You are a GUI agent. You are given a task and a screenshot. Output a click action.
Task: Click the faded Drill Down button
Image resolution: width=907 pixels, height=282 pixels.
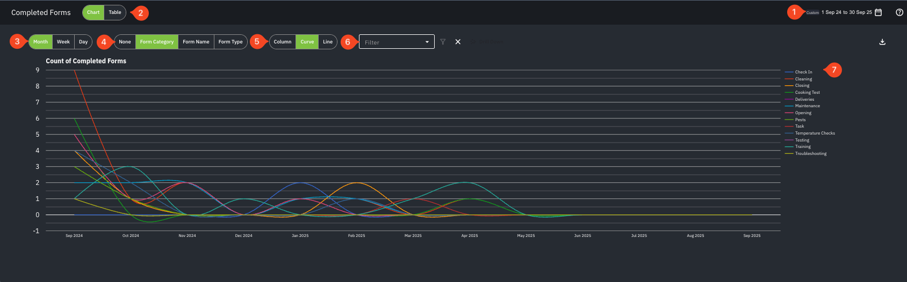click(x=487, y=42)
